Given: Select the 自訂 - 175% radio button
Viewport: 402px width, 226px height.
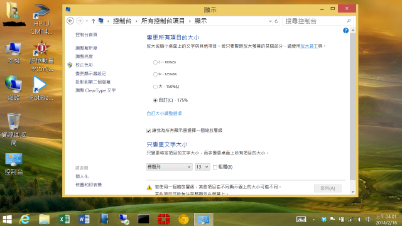Looking at the screenshot, I should [155, 100].
